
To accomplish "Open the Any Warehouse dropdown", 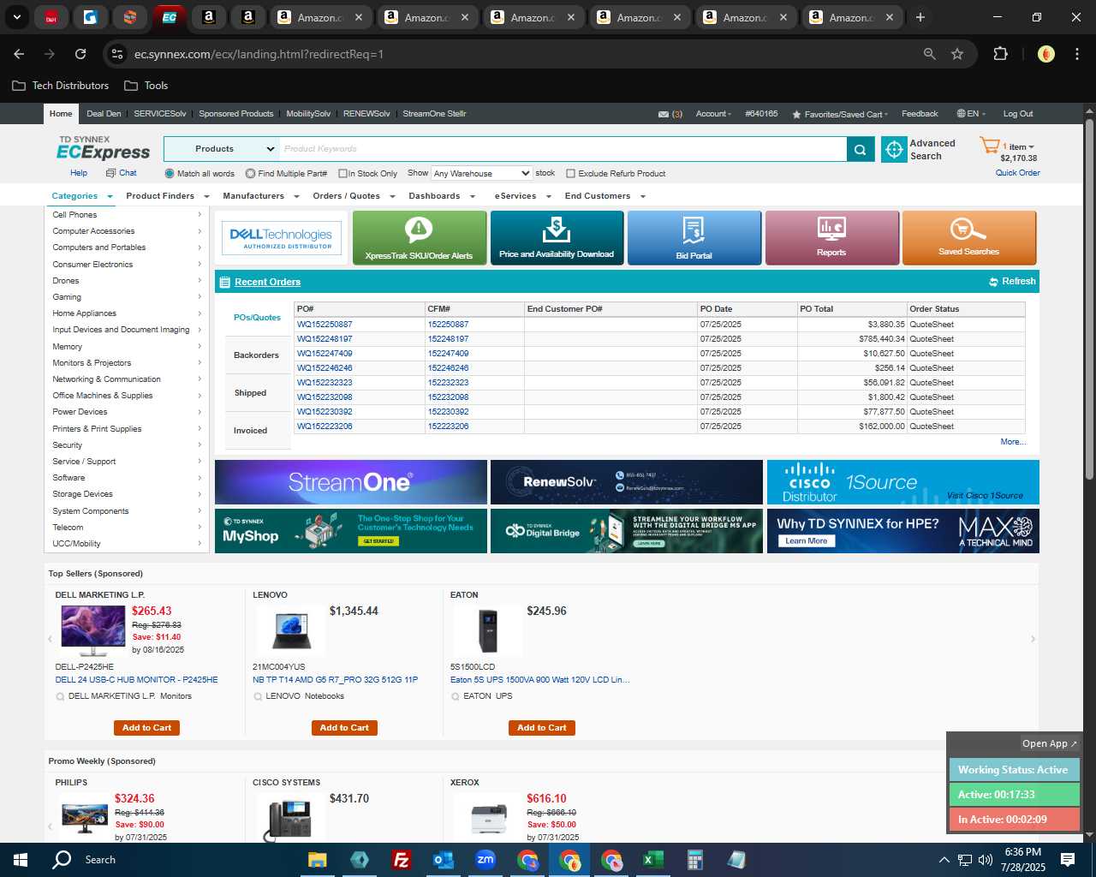I will 482,173.
